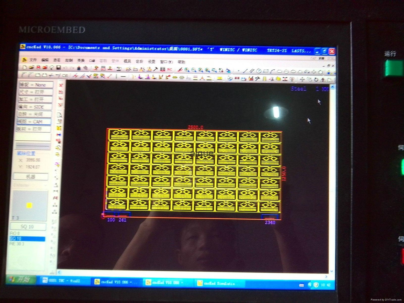Toggle the 偏向 = SIDE offset setting
This screenshot has height=303, width=404.
35,107
